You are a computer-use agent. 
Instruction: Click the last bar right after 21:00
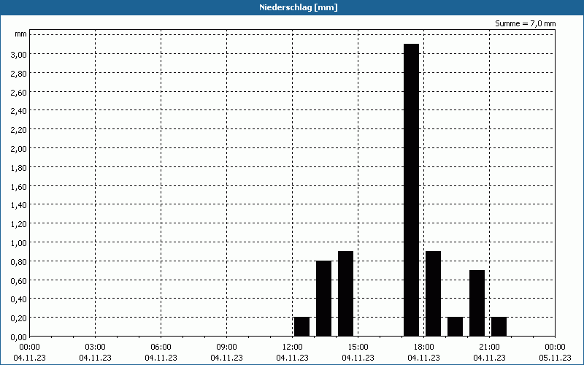coord(499,326)
